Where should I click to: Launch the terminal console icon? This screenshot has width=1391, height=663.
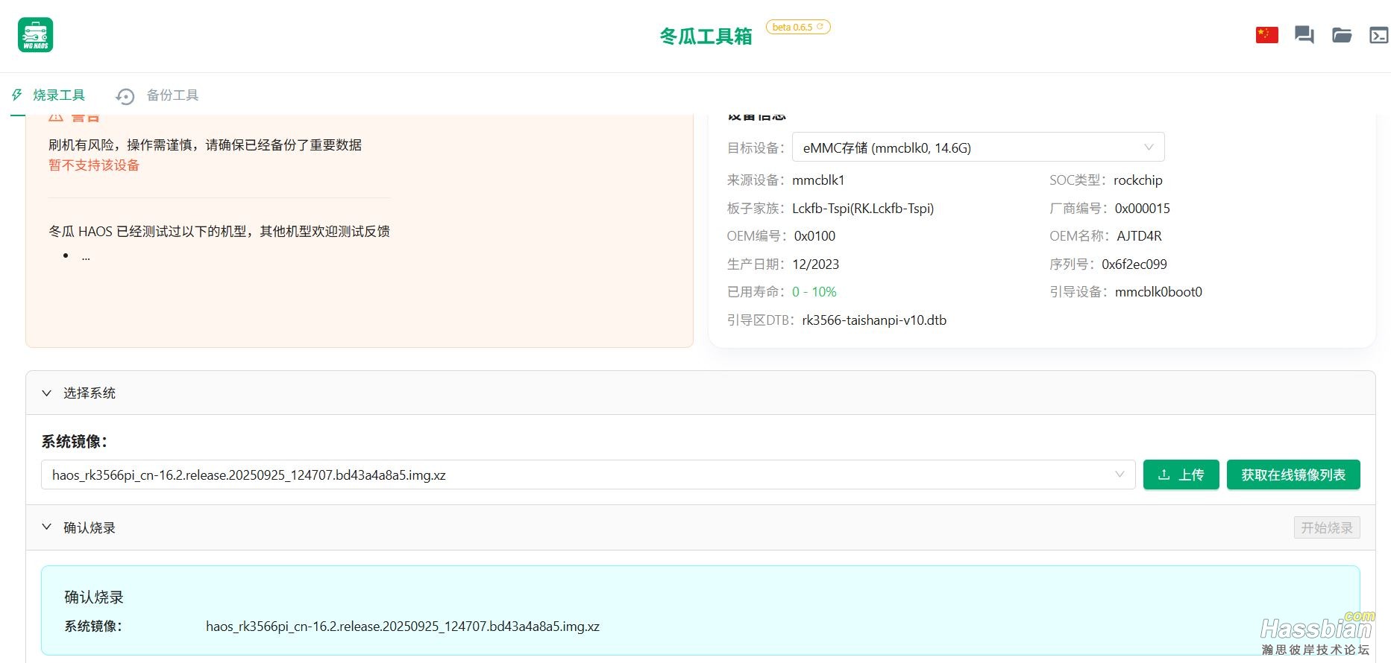[x=1378, y=35]
